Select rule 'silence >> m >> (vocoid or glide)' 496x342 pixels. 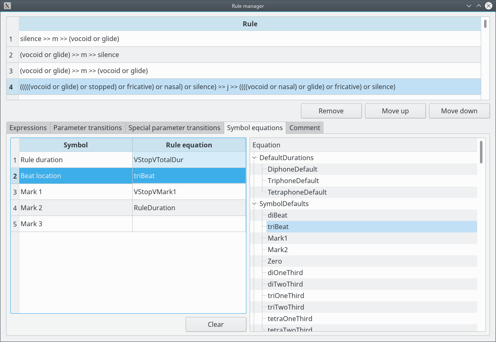(x=250, y=39)
